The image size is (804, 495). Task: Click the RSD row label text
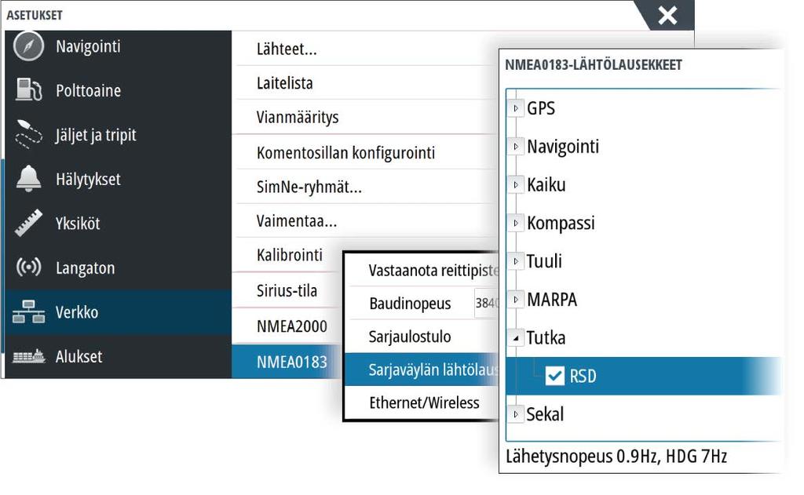(x=583, y=376)
